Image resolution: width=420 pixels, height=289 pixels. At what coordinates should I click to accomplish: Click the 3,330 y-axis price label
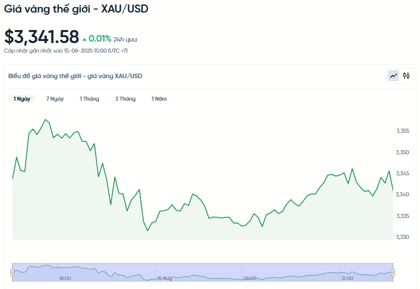(402, 237)
